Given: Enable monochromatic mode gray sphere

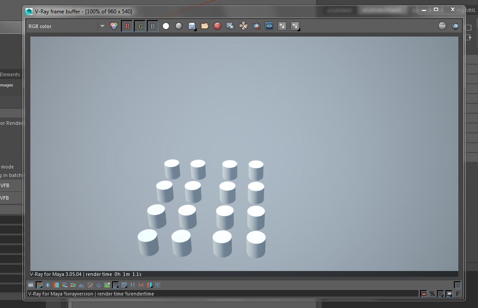Looking at the screenshot, I should click(x=179, y=26).
